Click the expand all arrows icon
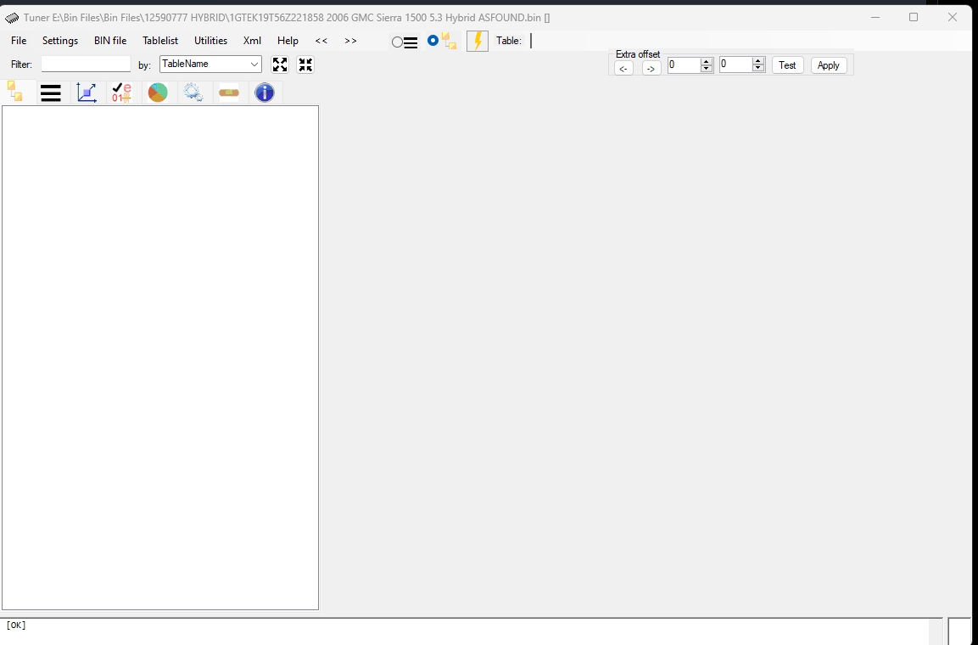The height and width of the screenshot is (645, 978). tap(280, 64)
